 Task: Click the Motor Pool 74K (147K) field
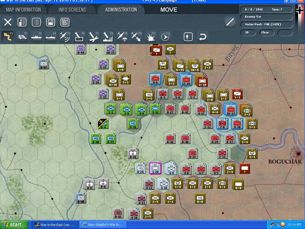(267, 24)
